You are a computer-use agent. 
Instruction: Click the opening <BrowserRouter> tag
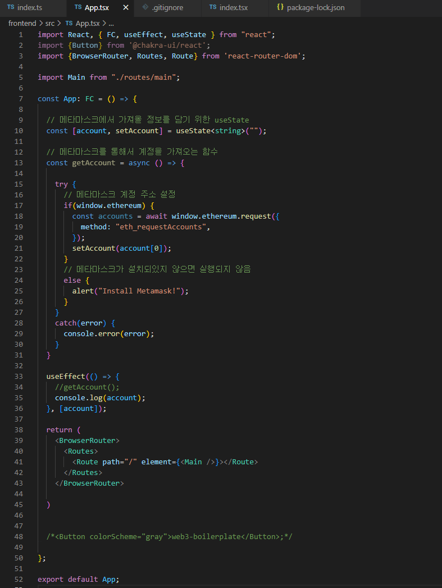pyautogui.click(x=87, y=441)
